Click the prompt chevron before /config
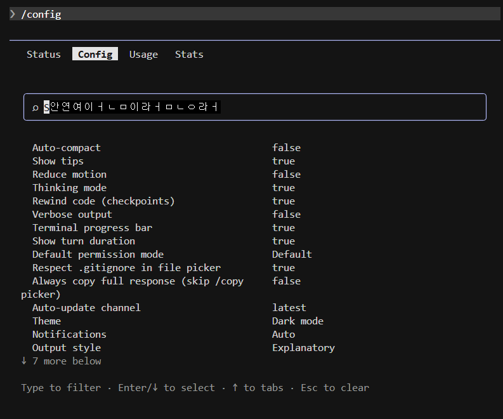503x419 pixels. pyautogui.click(x=13, y=14)
